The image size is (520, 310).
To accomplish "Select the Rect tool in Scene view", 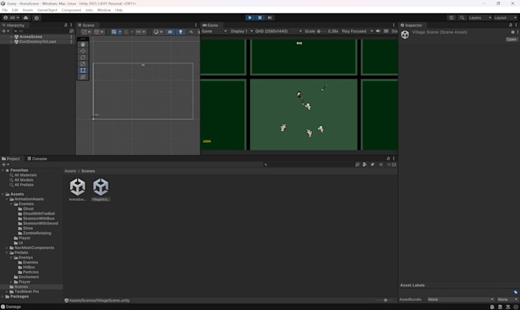I will (x=83, y=70).
